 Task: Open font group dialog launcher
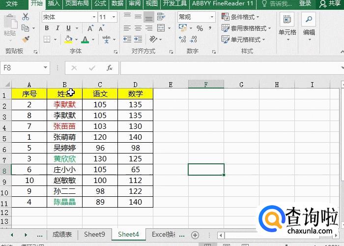coord(115,52)
